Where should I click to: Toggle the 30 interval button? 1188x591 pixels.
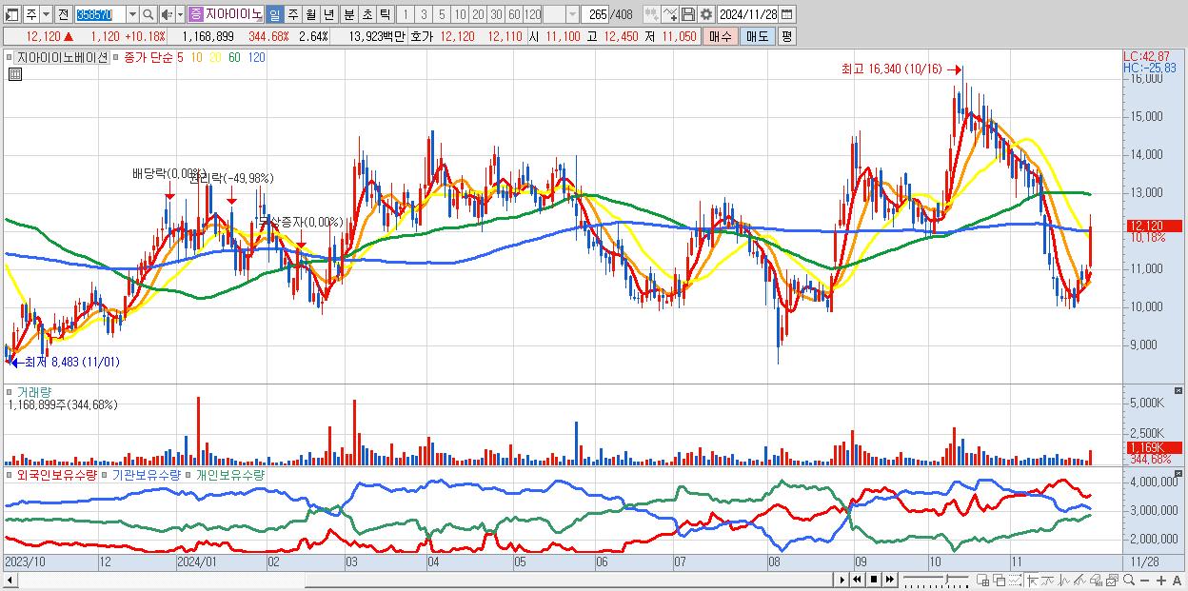coord(496,14)
